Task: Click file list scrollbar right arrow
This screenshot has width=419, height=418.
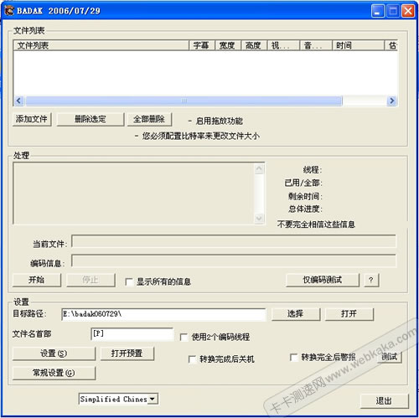Action: point(392,101)
